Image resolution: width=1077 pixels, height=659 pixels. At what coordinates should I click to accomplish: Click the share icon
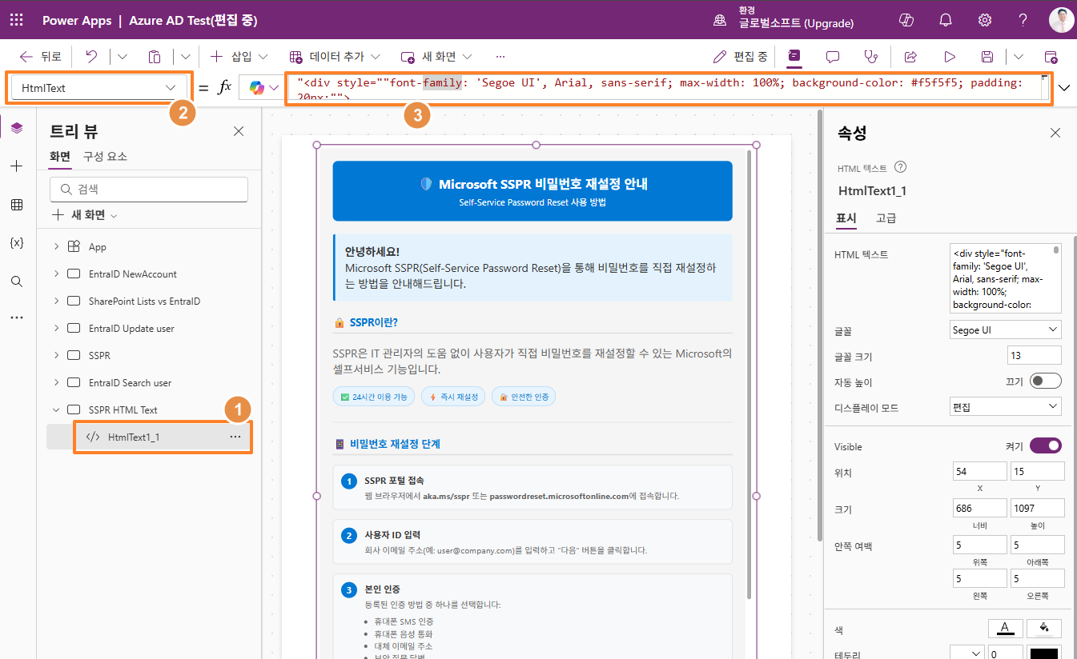[910, 57]
